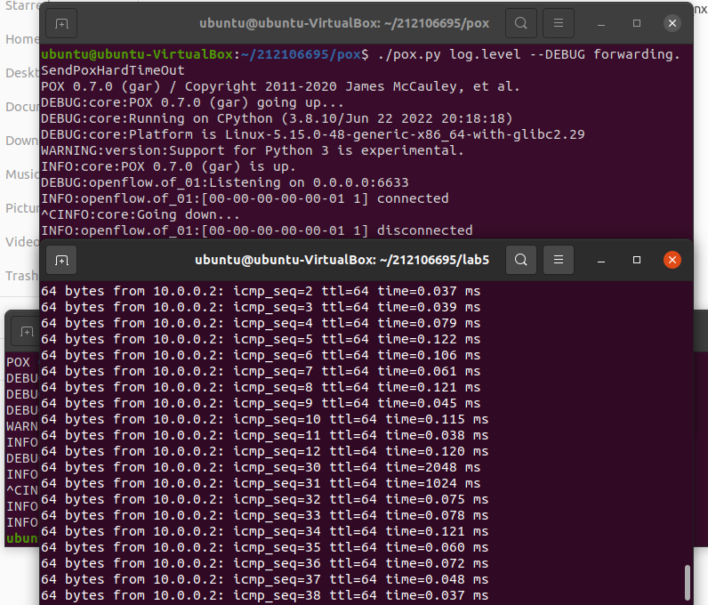
Task: Click search icon in pox terminal
Action: click(x=520, y=23)
